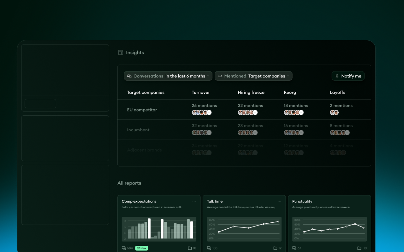
Task: Expand the Conversations in the last 6 months dropdown
Action: [x=168, y=76]
